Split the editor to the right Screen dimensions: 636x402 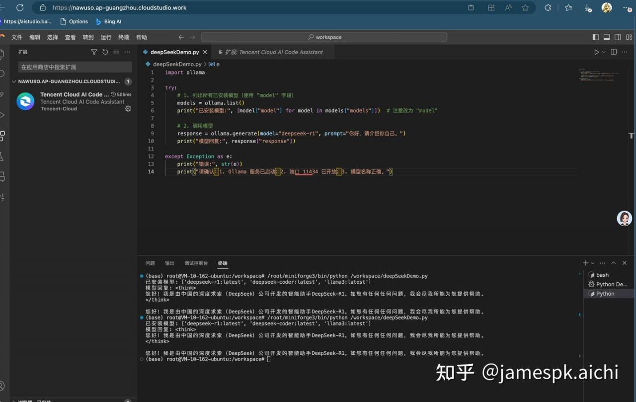click(x=614, y=52)
